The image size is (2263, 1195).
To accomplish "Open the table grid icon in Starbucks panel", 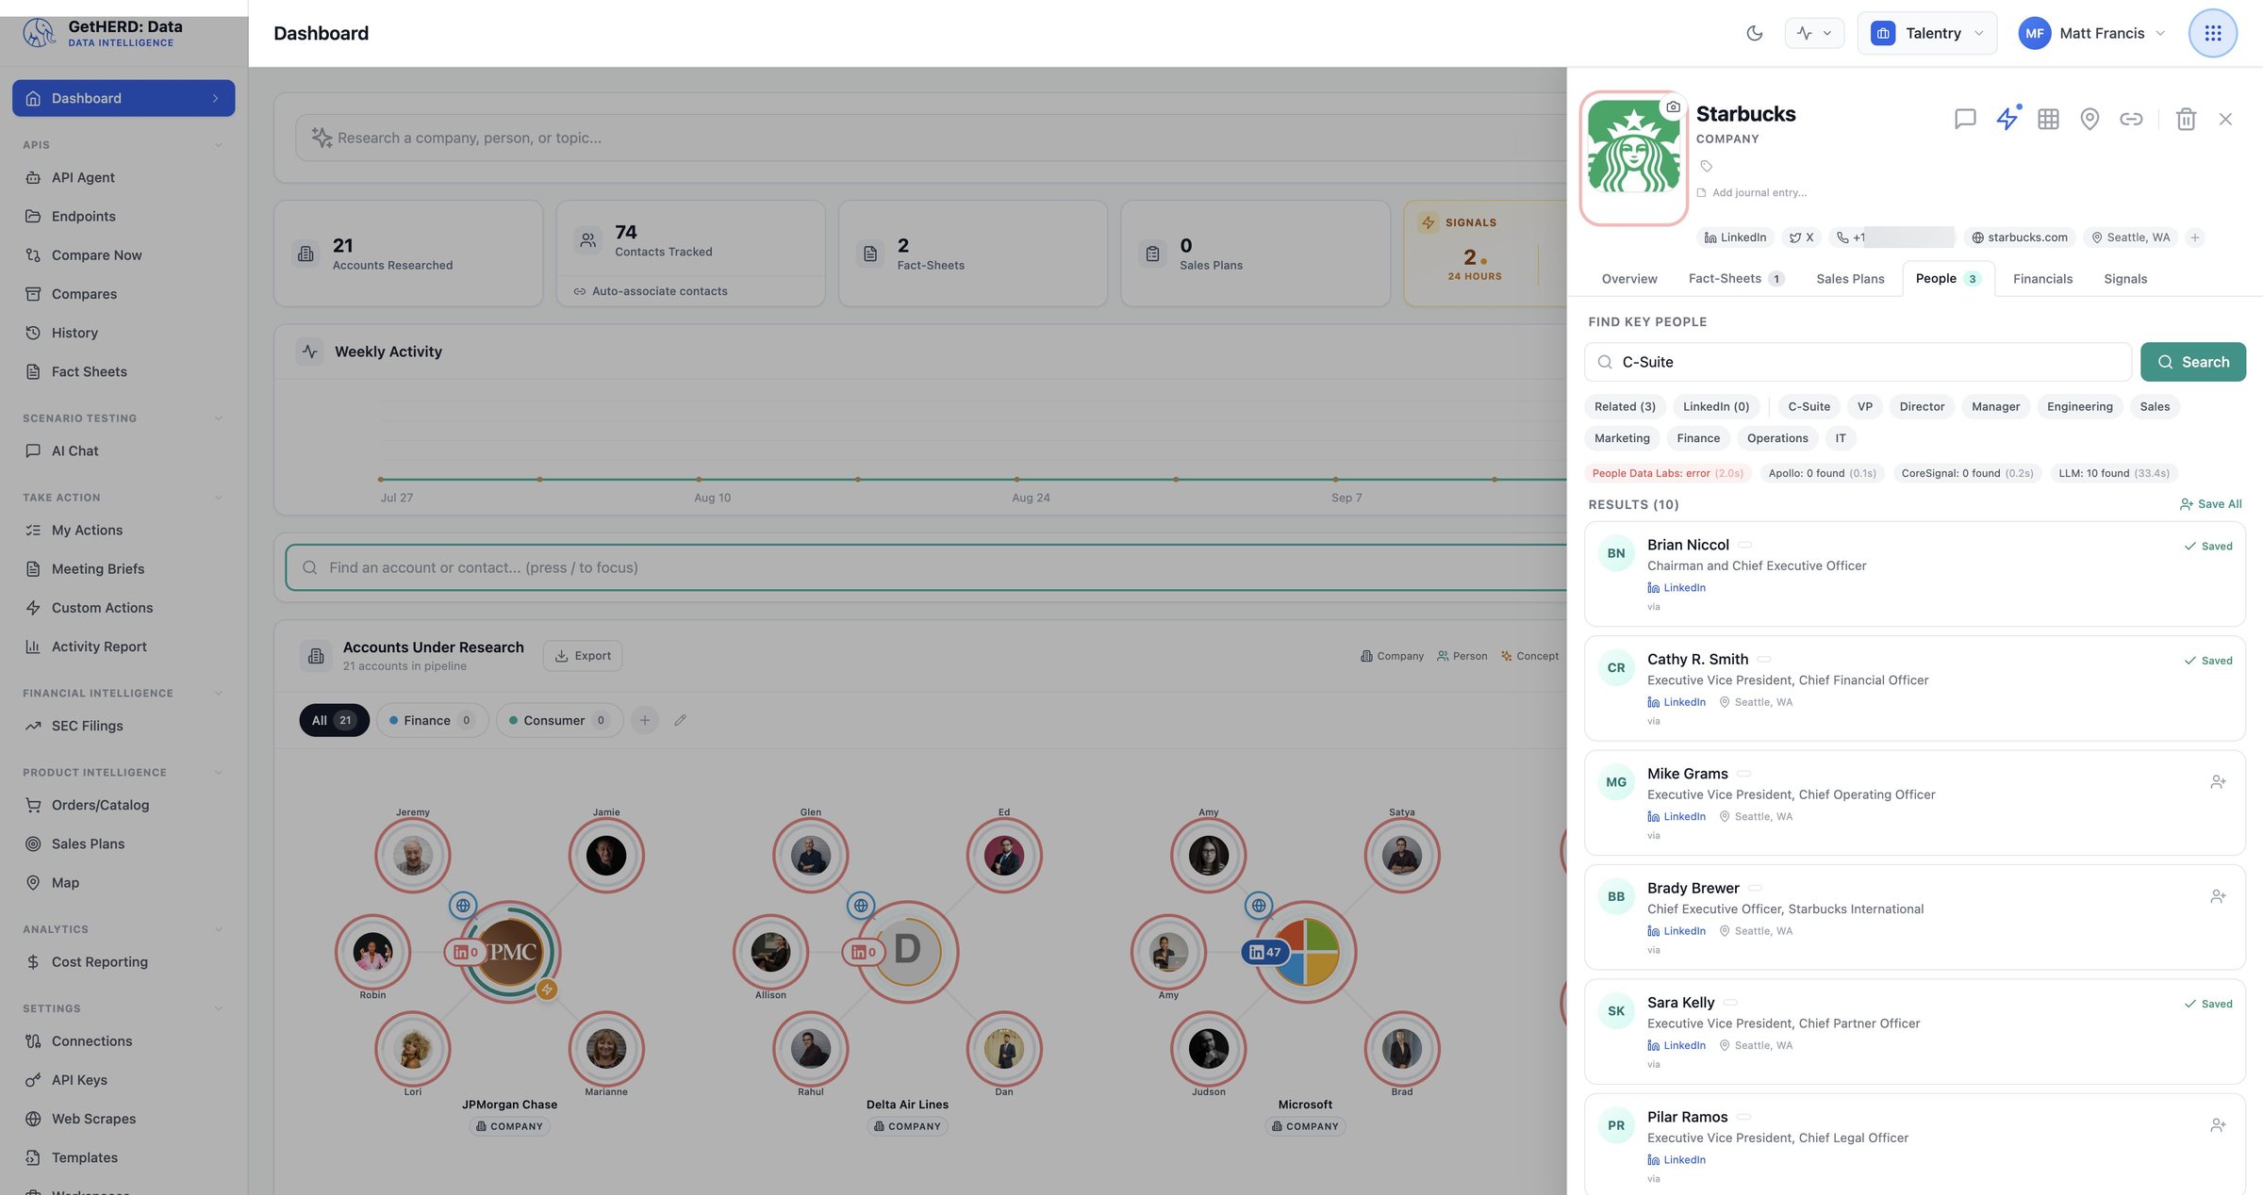I will 2048,119.
